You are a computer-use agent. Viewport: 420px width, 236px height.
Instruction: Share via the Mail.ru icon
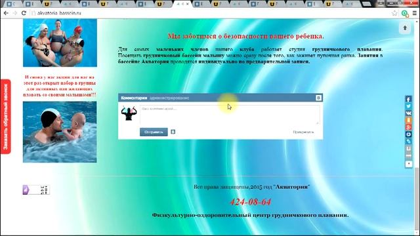(x=408, y=134)
